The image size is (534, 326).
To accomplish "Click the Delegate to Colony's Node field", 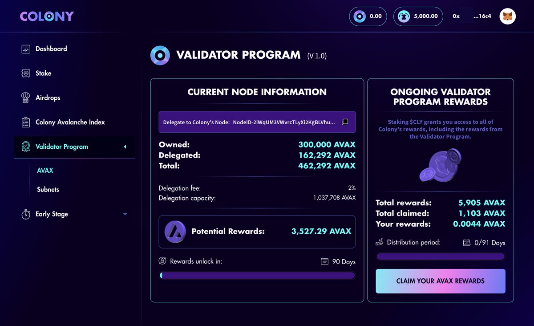I will (257, 122).
